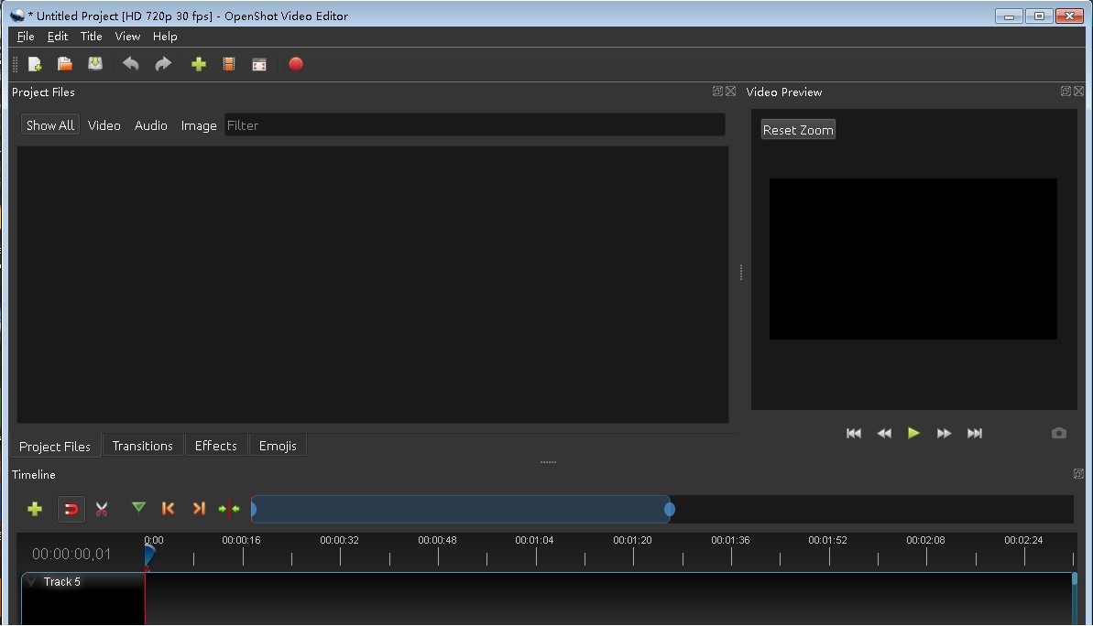Click the timeline zoom slider left handle

click(x=254, y=509)
